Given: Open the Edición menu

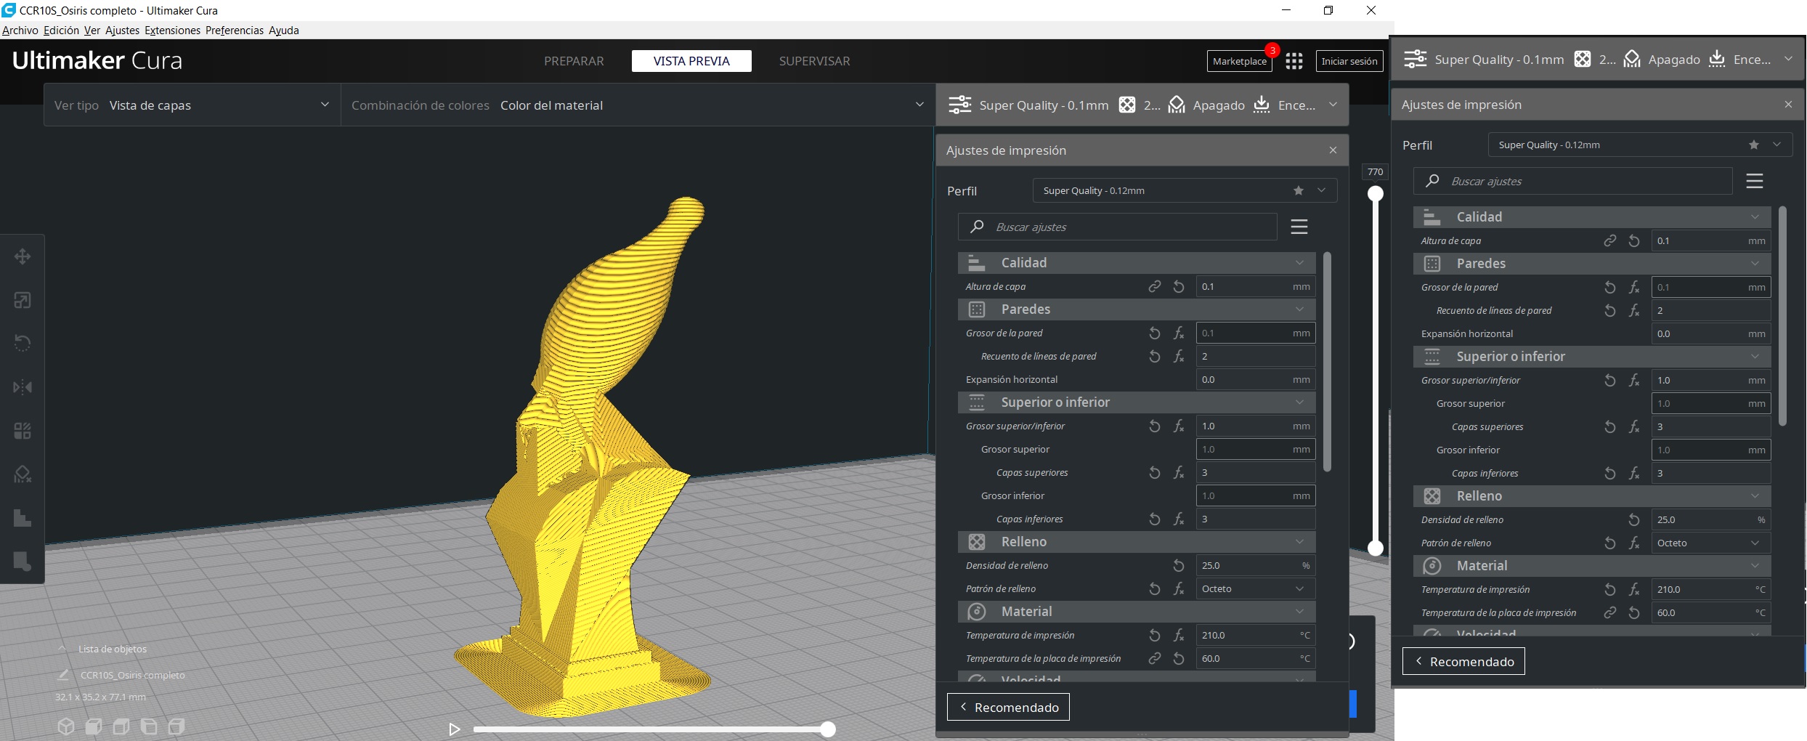Looking at the screenshot, I should click(x=61, y=31).
